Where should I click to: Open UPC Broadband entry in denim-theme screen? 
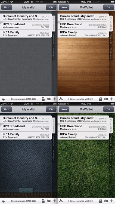pyautogui.click(x=26, y=128)
